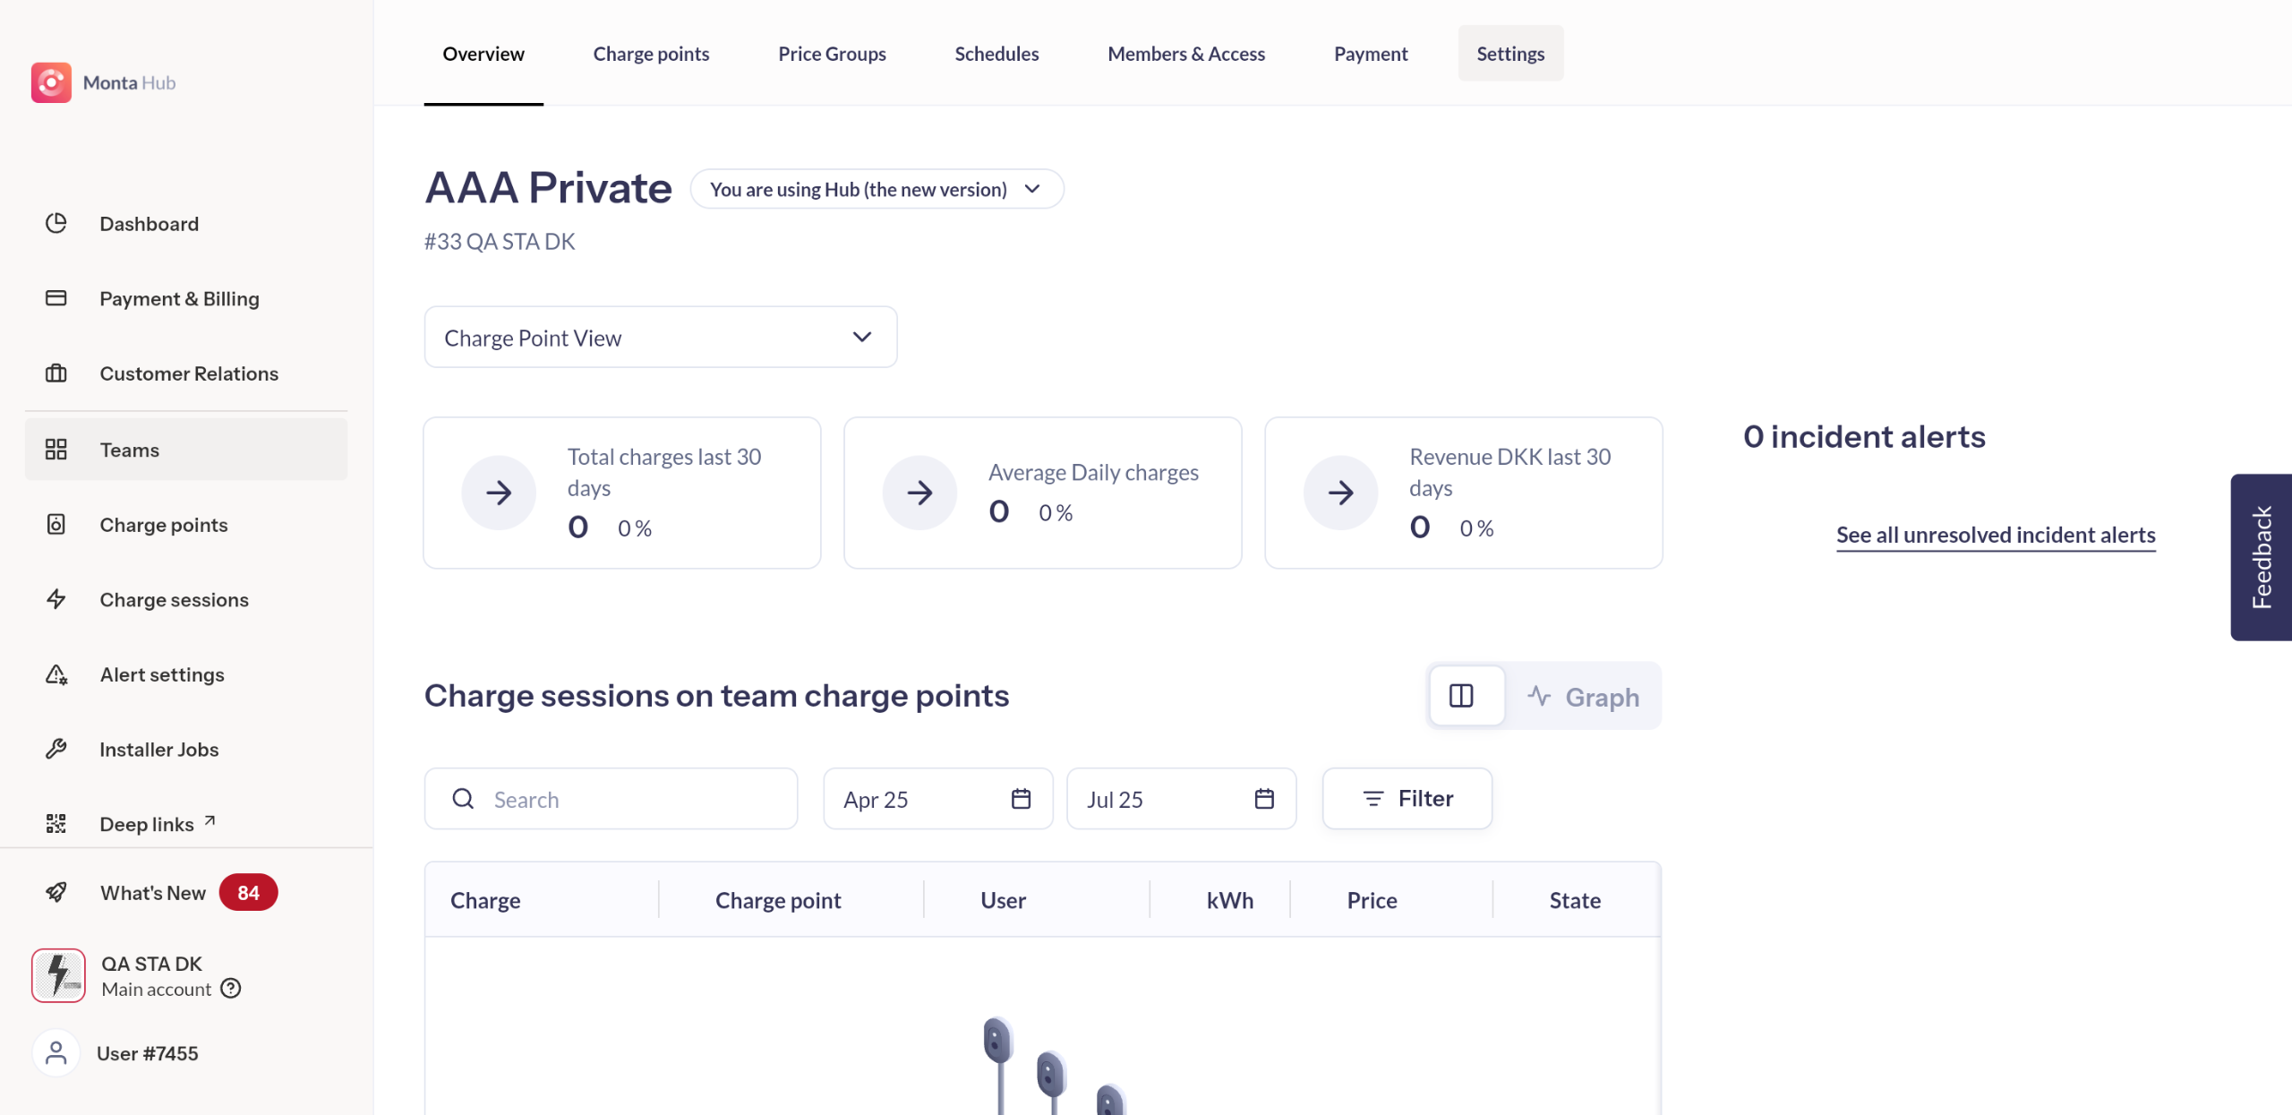Click the Filter button
This screenshot has width=2292, height=1115.
1407,799
